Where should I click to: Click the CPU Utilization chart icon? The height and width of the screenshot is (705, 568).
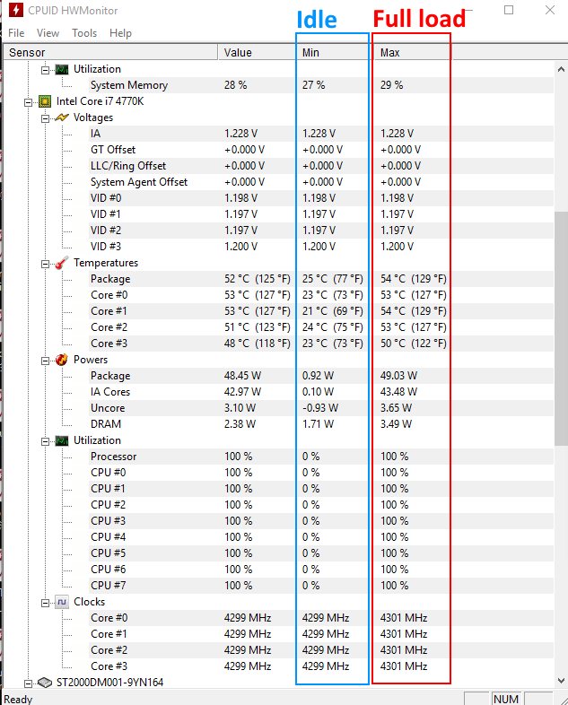tap(62, 440)
